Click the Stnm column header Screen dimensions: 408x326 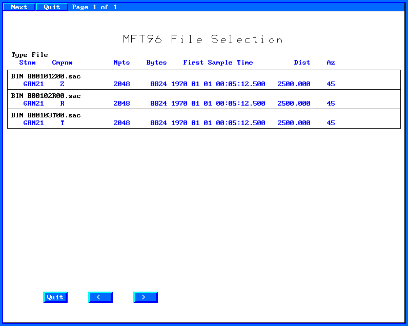click(27, 63)
